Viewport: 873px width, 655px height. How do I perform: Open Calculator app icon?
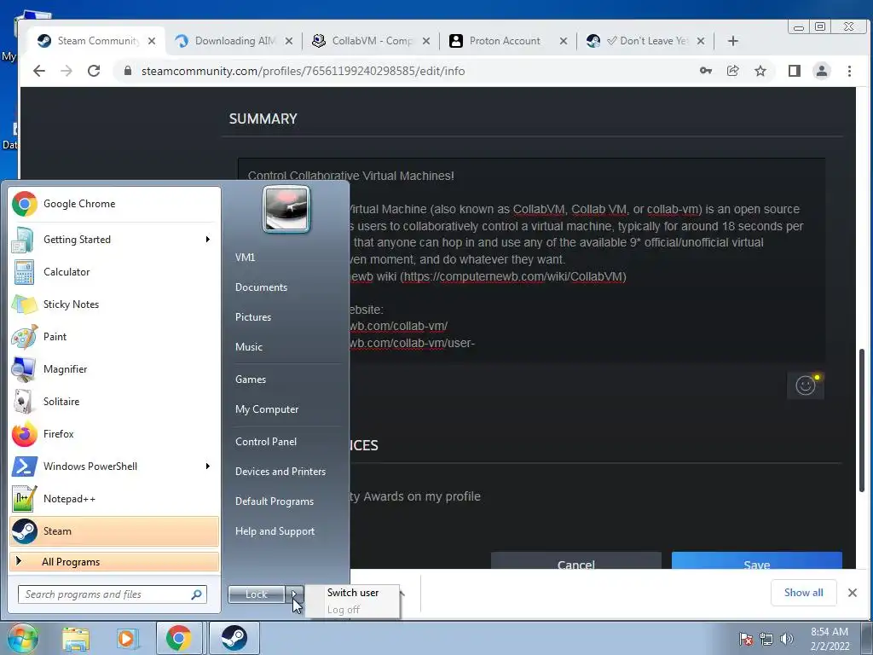coord(24,272)
